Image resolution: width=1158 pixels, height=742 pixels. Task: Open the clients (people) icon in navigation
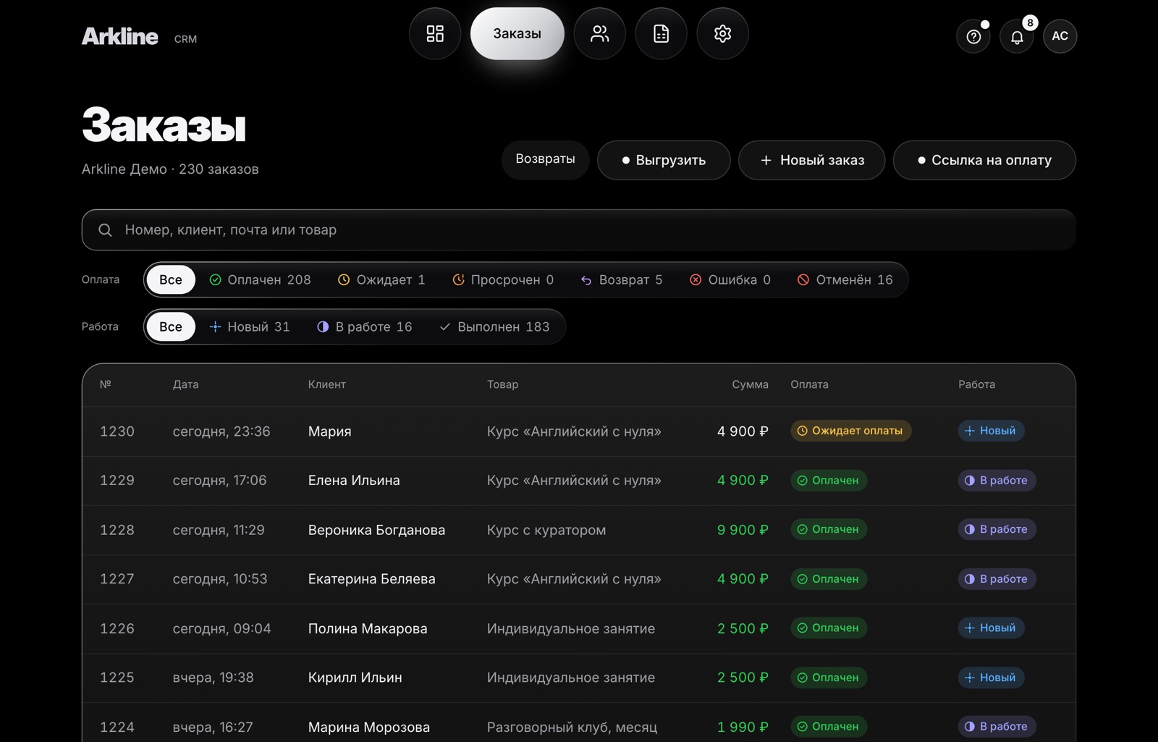click(x=599, y=34)
